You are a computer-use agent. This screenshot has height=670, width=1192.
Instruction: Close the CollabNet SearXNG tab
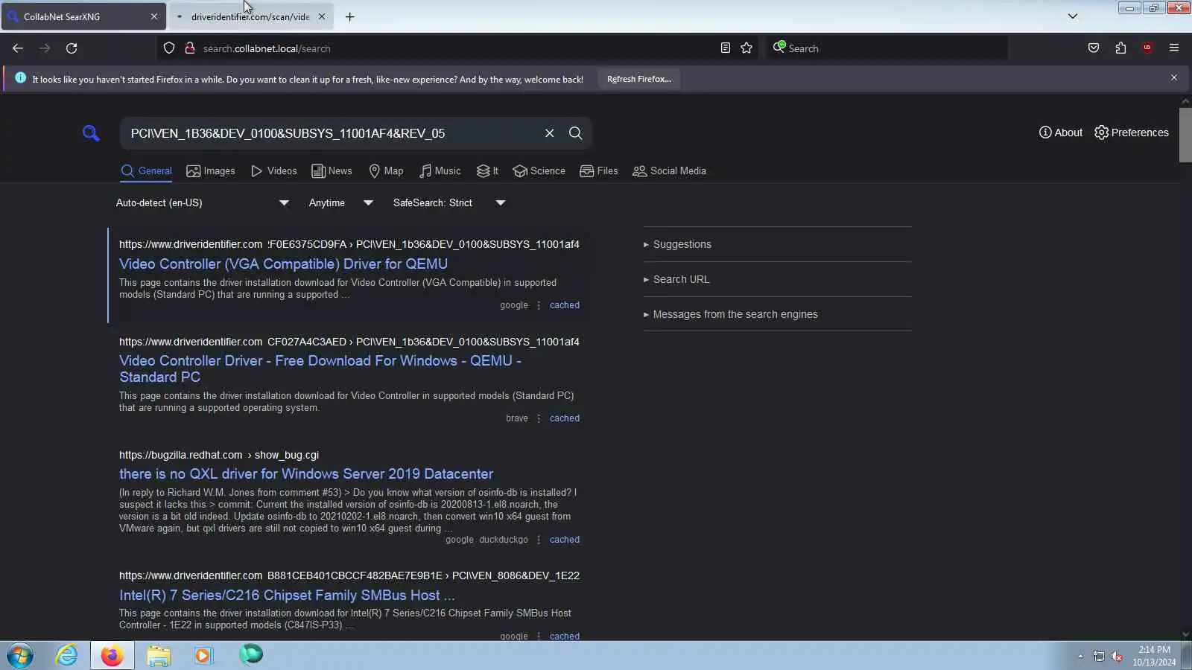point(154,16)
